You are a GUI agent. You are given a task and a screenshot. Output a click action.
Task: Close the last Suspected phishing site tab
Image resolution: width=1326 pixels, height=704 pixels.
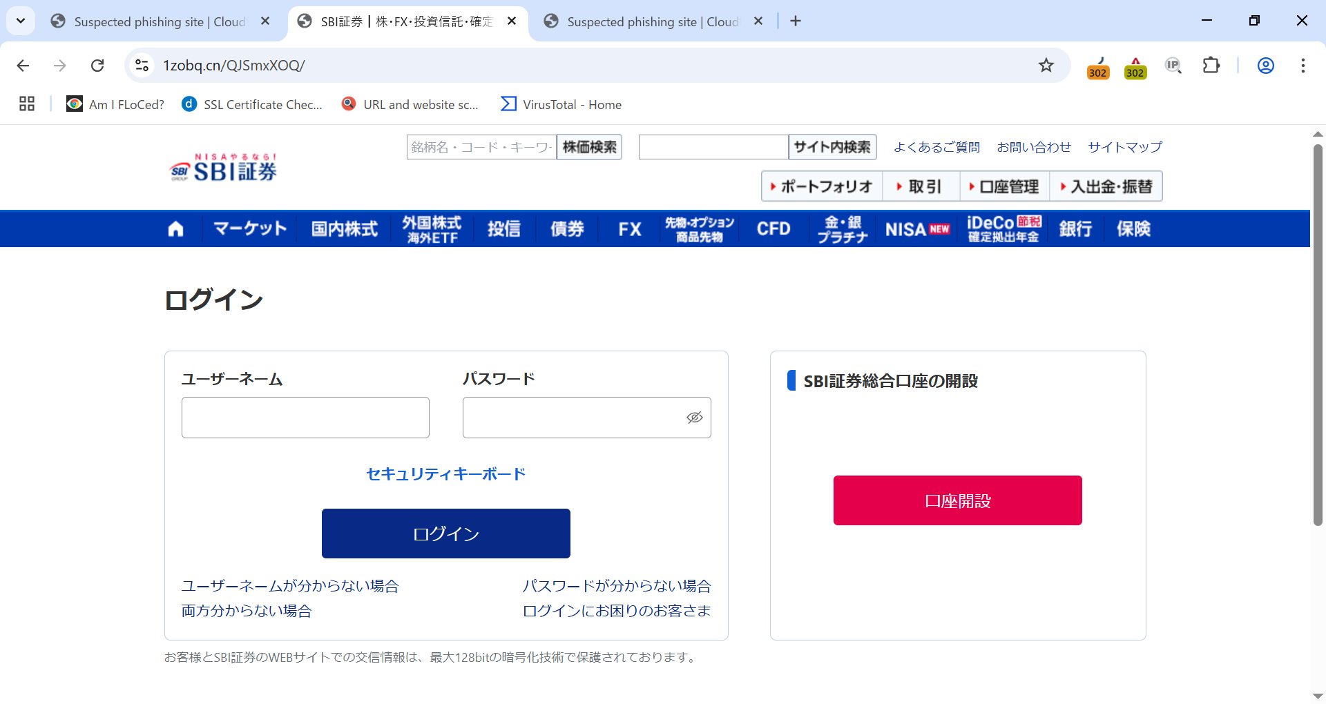[758, 21]
